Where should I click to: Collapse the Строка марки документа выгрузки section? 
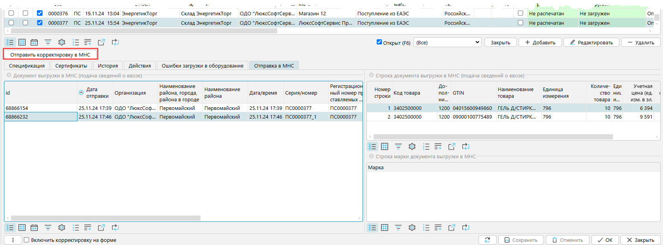pyautogui.click(x=371, y=156)
